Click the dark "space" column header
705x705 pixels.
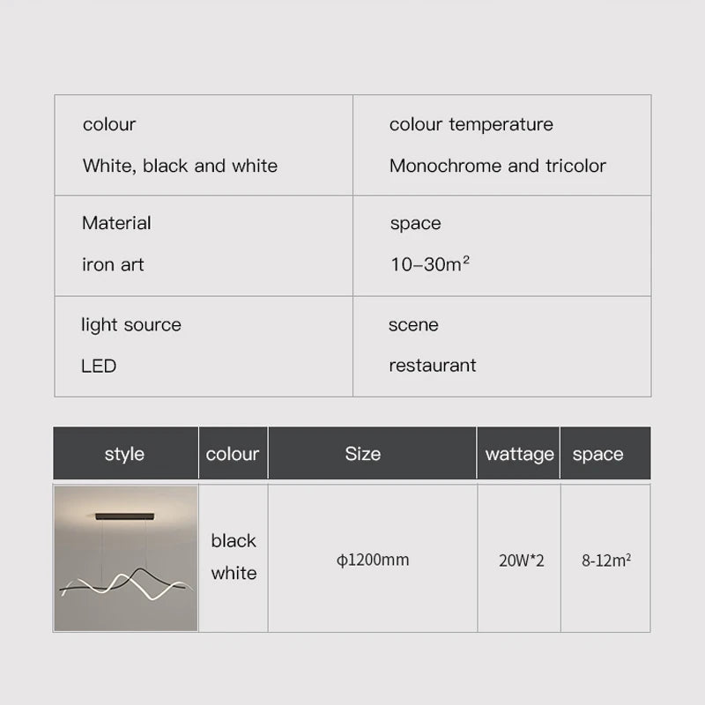coord(597,454)
